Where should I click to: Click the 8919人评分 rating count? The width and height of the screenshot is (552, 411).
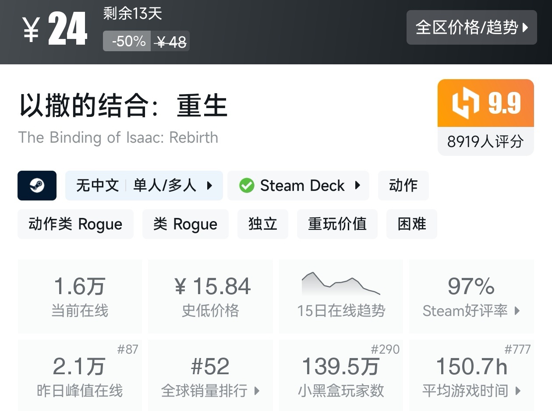click(x=485, y=141)
